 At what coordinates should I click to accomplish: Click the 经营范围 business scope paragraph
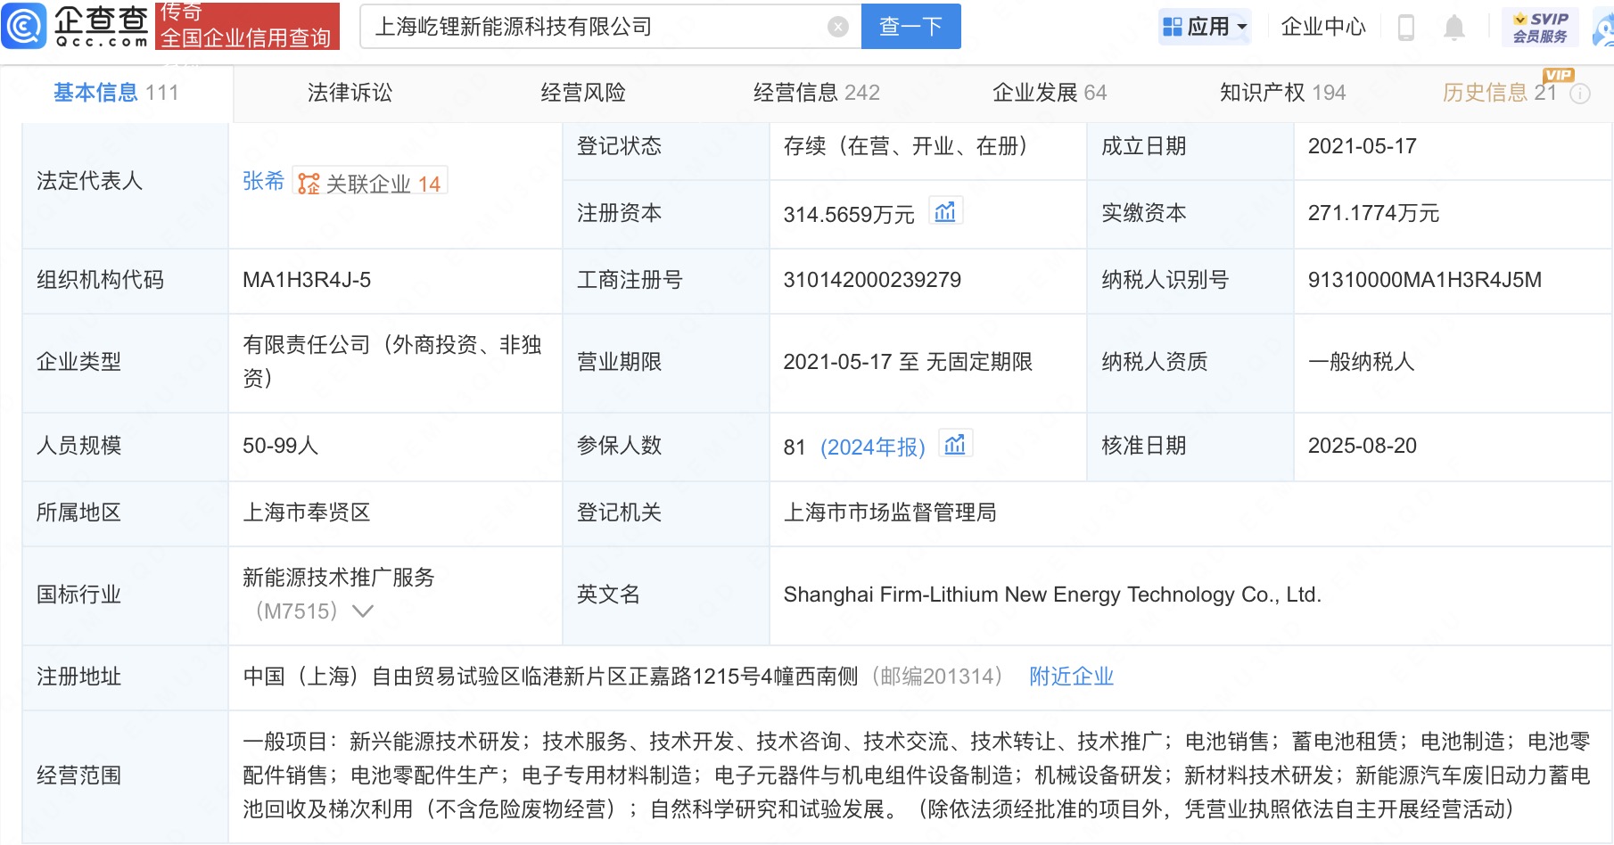point(917,775)
